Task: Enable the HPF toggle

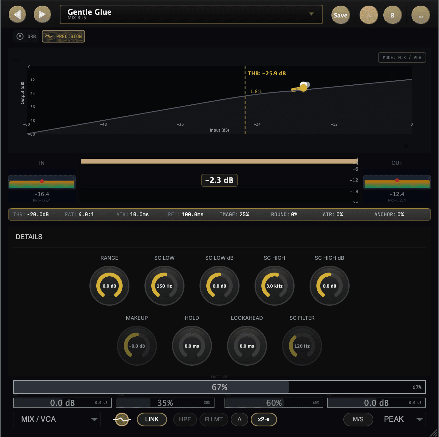Action: click(x=185, y=419)
